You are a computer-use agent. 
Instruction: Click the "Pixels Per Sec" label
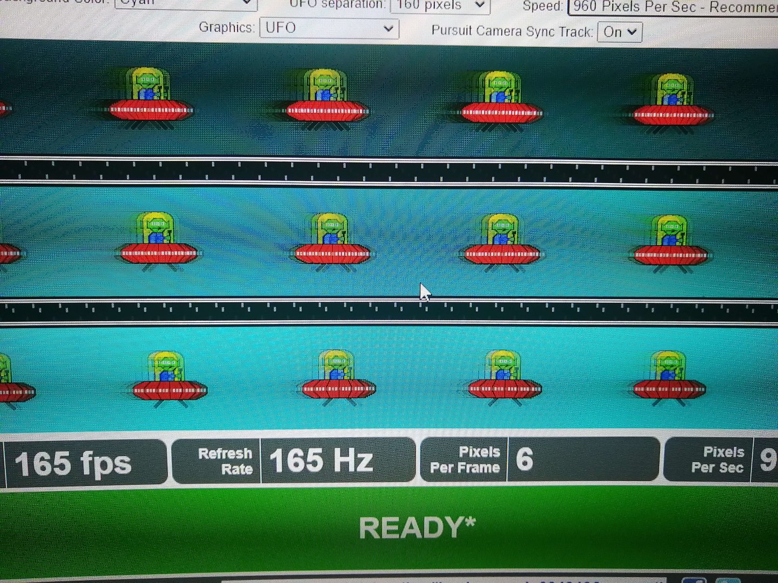(718, 459)
